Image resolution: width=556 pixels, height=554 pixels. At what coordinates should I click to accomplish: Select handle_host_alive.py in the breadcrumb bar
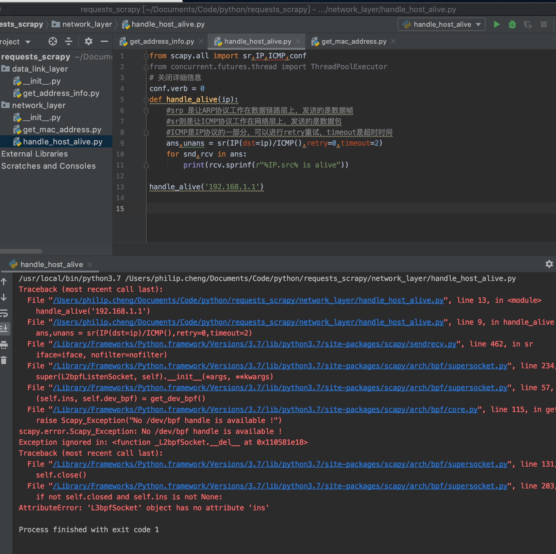coord(163,24)
